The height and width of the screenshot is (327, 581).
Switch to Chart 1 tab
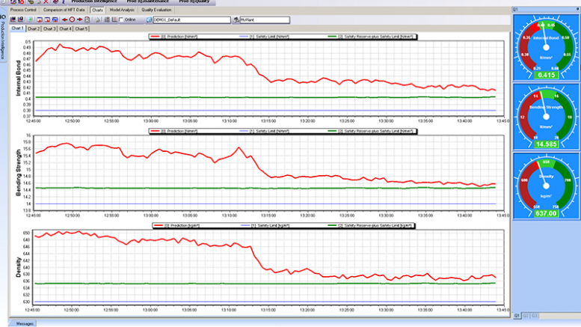(17, 28)
